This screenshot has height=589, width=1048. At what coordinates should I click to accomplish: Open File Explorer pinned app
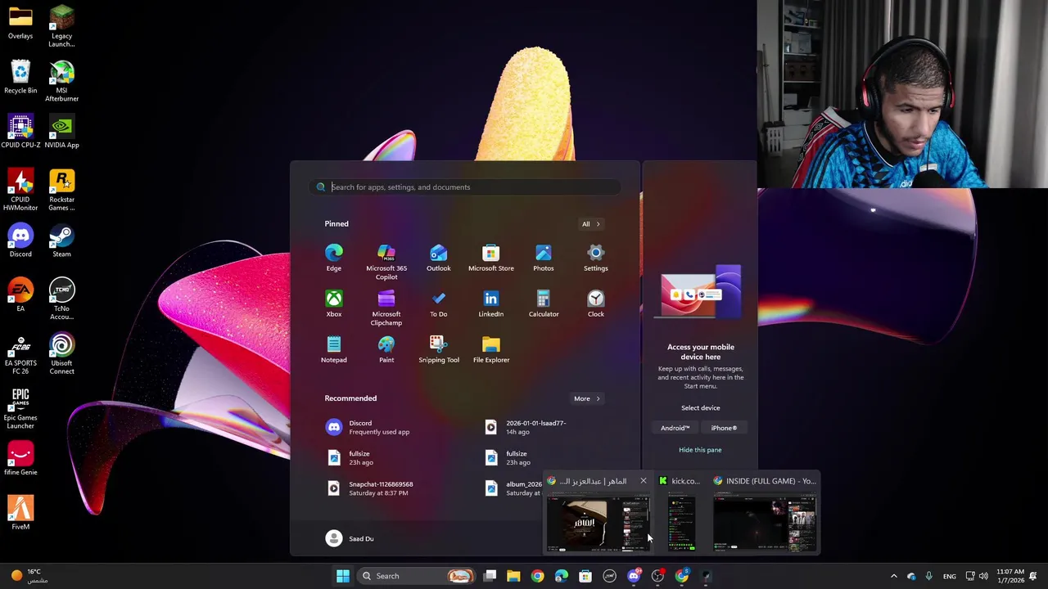491,349
